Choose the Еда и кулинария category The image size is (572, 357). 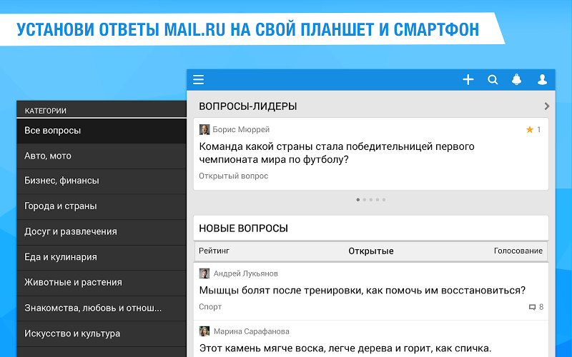coord(102,257)
